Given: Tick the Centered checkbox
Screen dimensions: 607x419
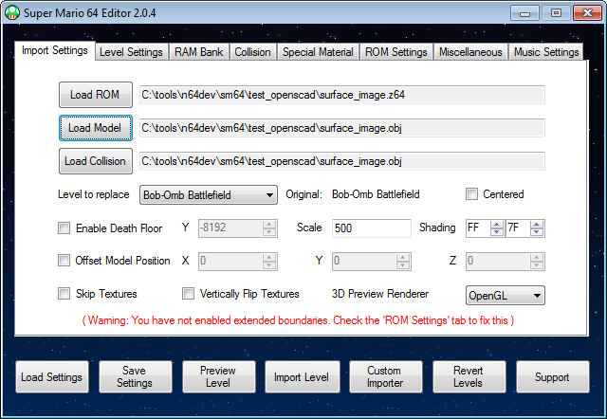Looking at the screenshot, I should [x=472, y=194].
